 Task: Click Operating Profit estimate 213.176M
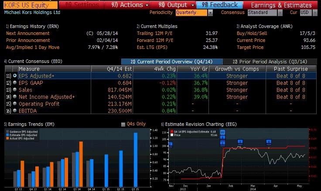point(120,104)
